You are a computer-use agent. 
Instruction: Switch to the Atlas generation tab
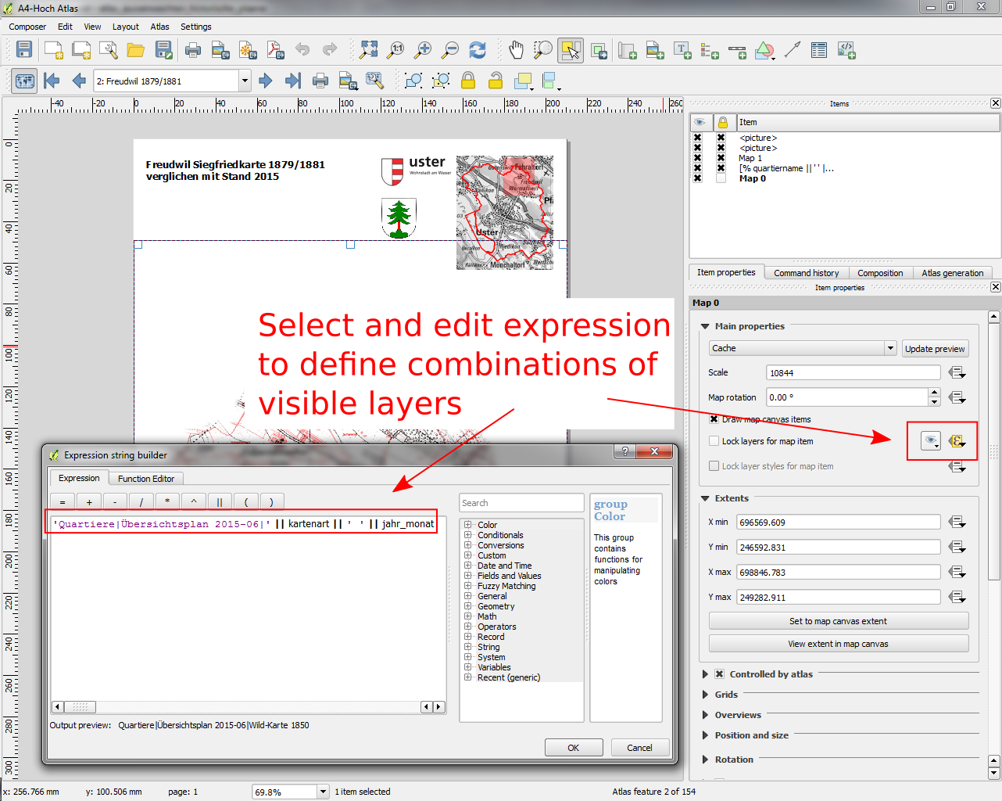952,273
